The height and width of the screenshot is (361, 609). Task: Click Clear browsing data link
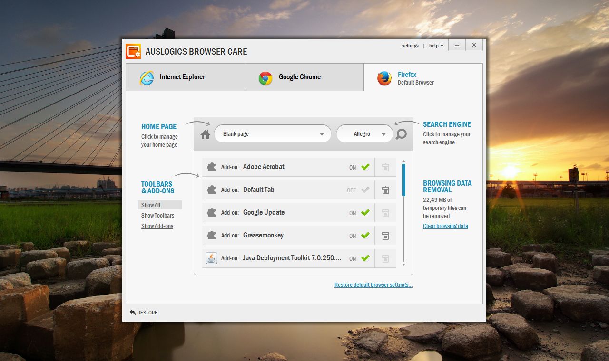click(445, 226)
